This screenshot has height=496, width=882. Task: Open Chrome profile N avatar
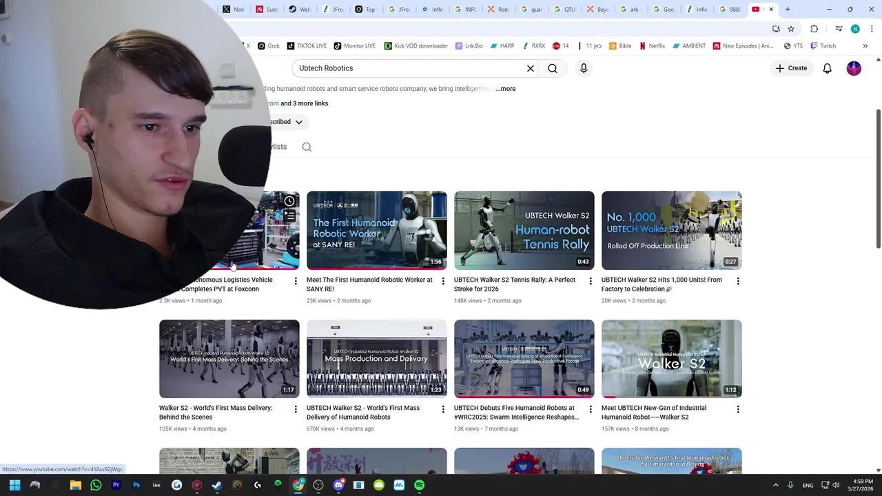[x=855, y=28]
